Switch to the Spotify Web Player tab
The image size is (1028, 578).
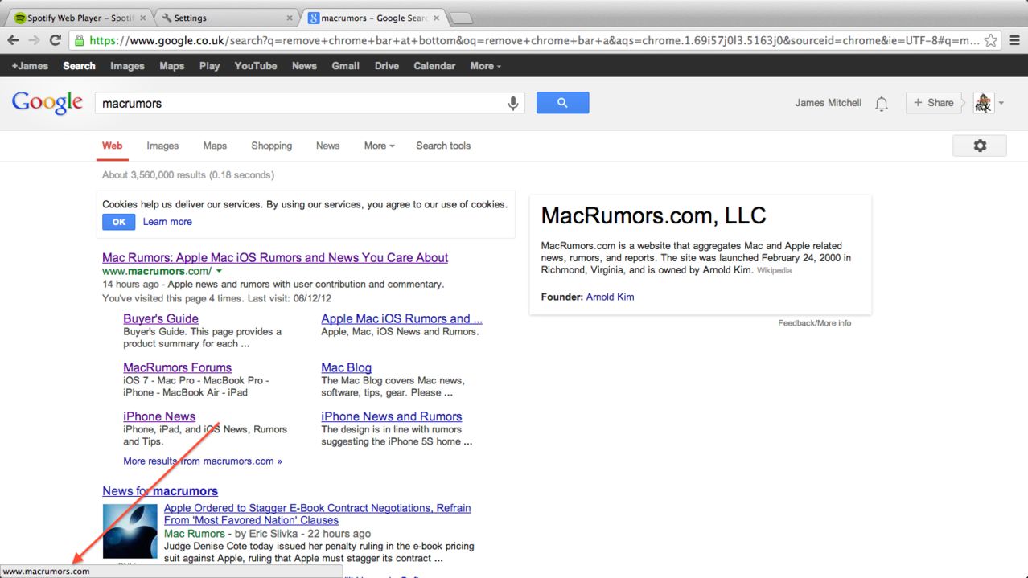(x=81, y=18)
